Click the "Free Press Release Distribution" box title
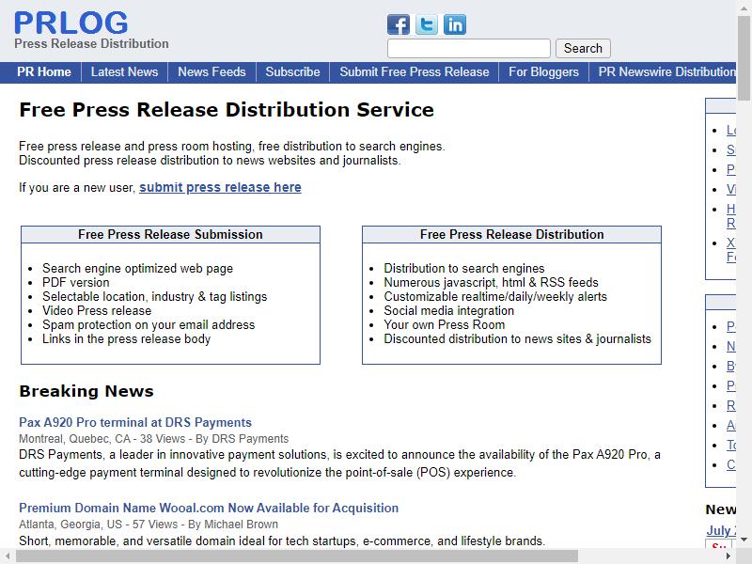Image resolution: width=752 pixels, height=564 pixels. 511,234
